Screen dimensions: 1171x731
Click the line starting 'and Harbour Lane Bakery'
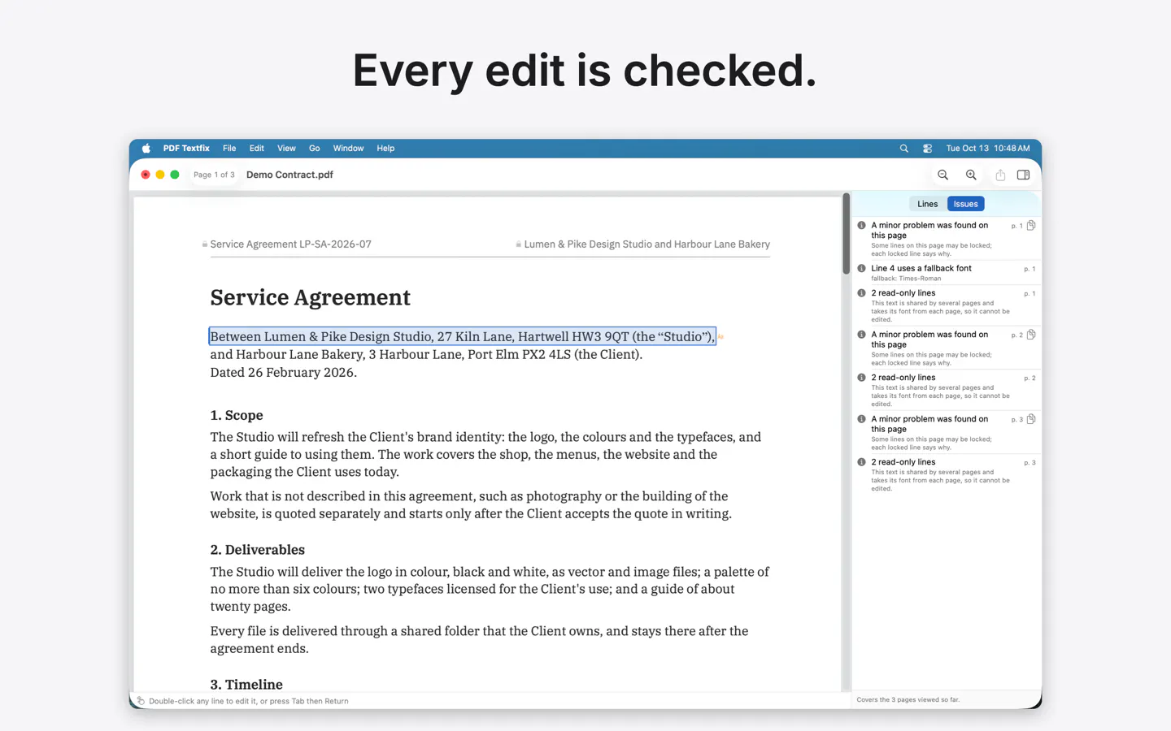click(426, 354)
